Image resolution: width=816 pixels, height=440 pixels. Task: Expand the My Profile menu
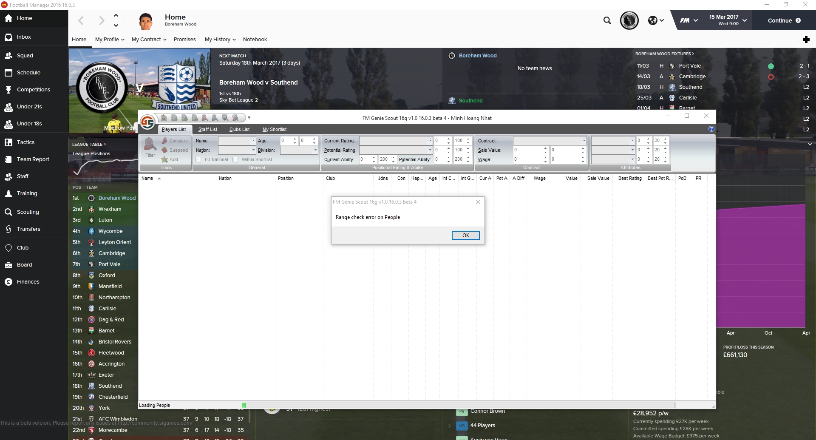110,40
